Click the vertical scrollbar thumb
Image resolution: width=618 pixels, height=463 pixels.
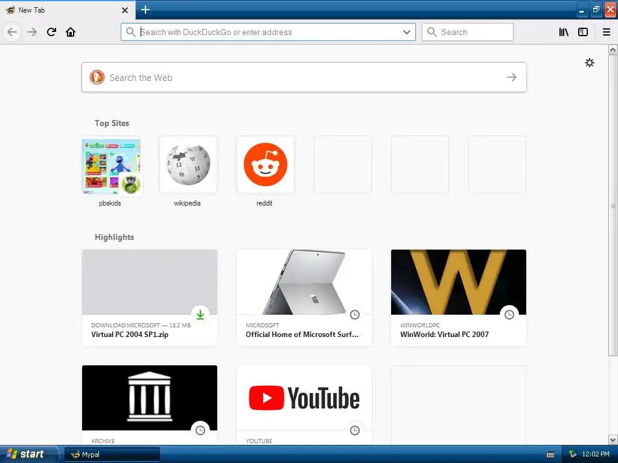click(x=613, y=206)
